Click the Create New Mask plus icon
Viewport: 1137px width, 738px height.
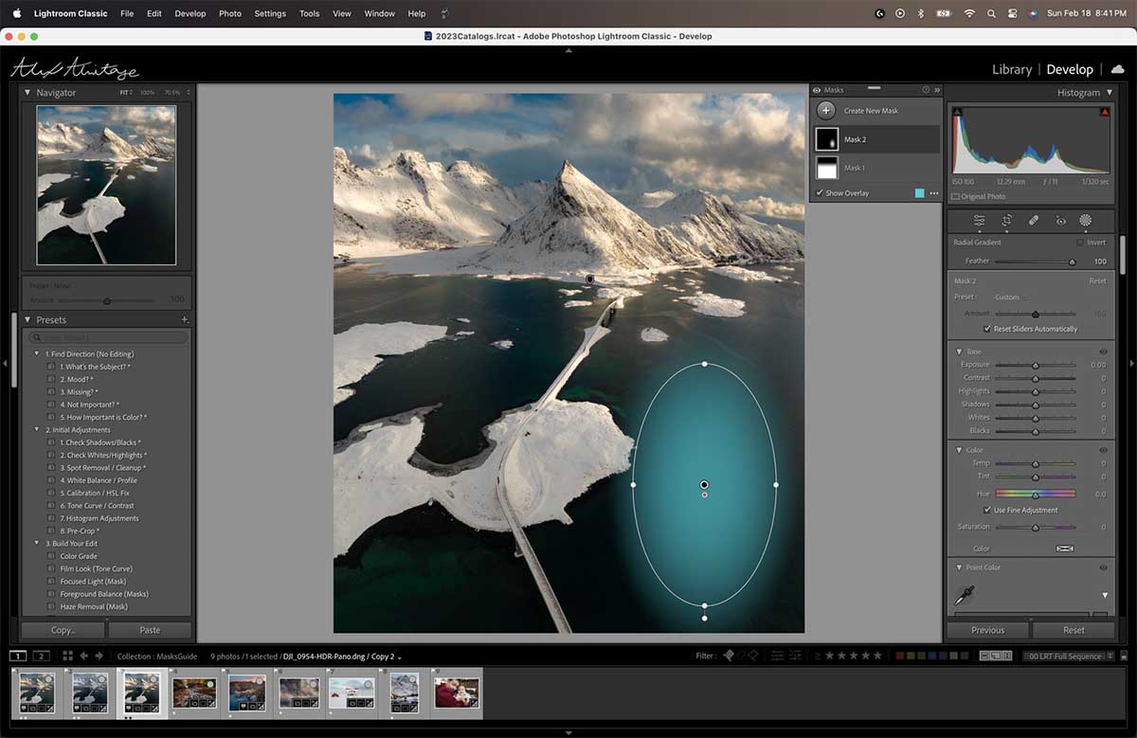[x=827, y=111]
